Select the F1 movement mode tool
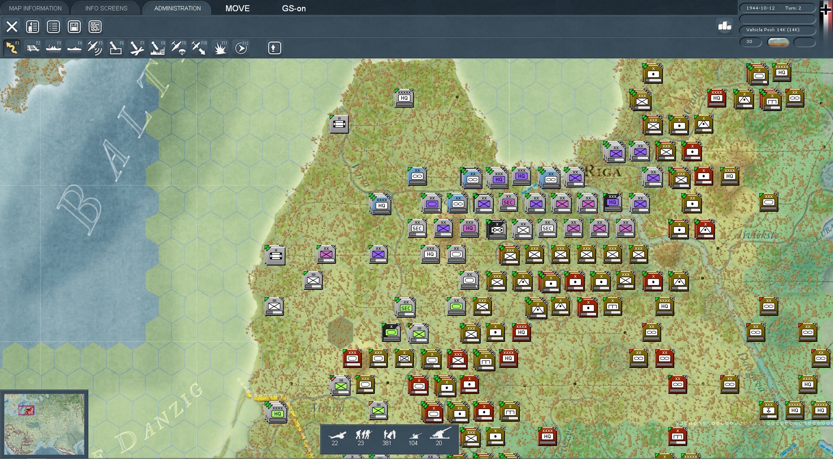Screen dimensions: 833x459 click(x=12, y=48)
